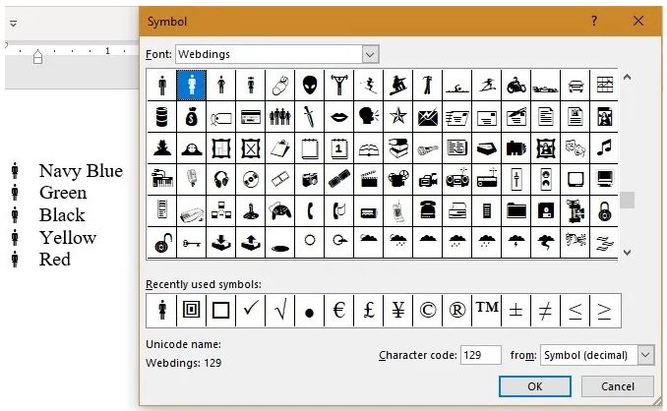Image resolution: width=667 pixels, height=411 pixels.
Task: Select the money bag symbol
Action: pyautogui.click(x=192, y=116)
